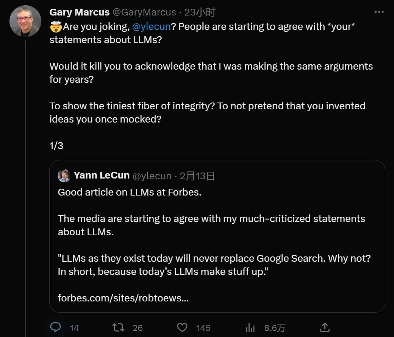Click the 2月13日 quoted tweet date

(197, 175)
